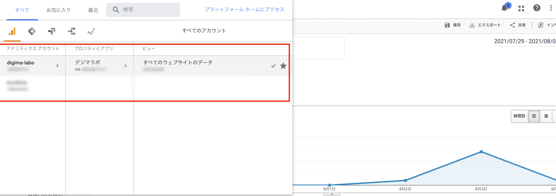Click the ビュー column header
556x196 pixels.
click(x=149, y=48)
